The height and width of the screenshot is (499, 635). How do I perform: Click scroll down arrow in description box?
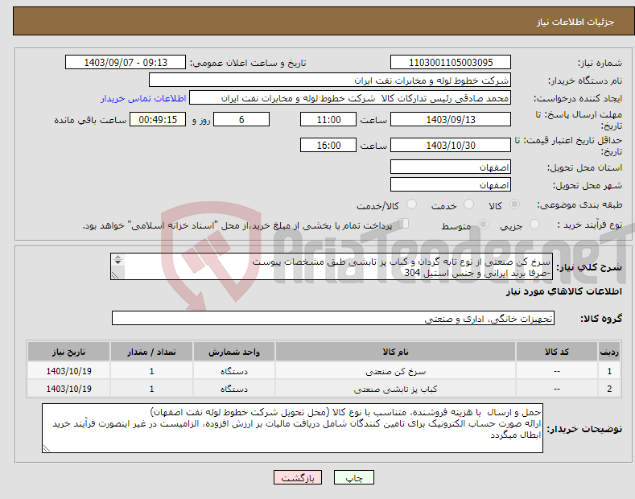[118, 262]
